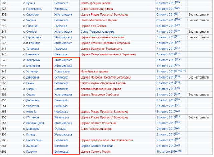Open the с. Федорівка village link
The width and height of the screenshot is (214, 157).
(x=33, y=60)
